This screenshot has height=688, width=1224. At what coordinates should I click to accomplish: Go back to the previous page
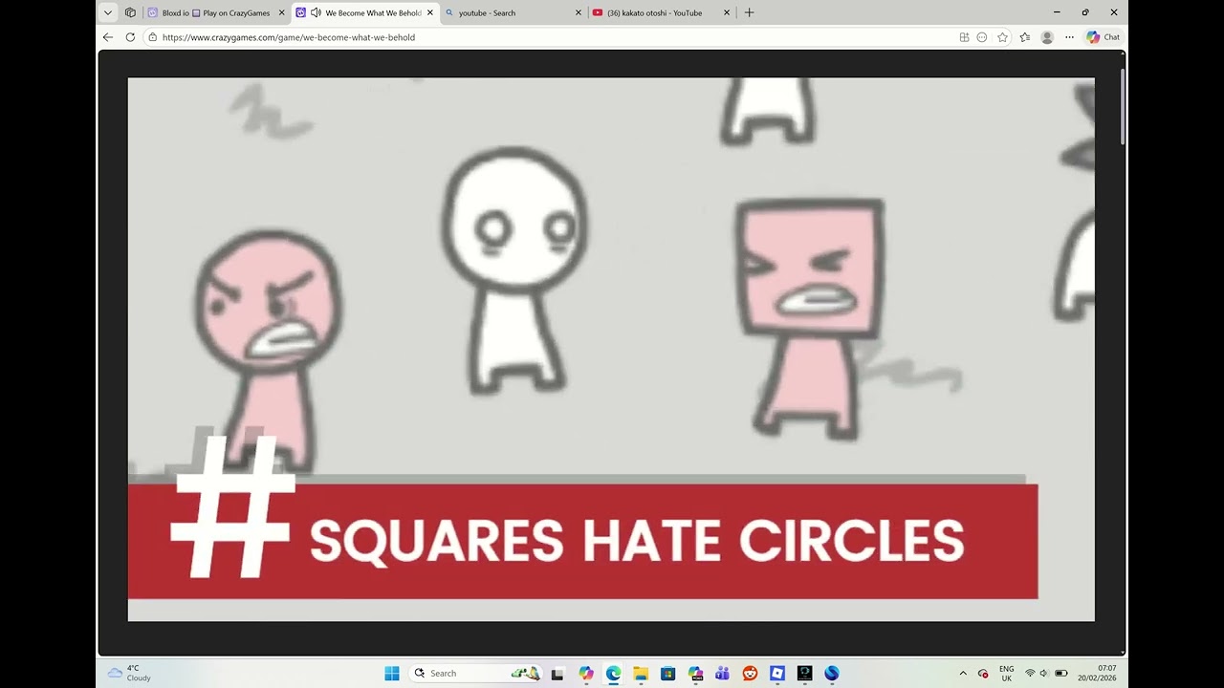click(x=108, y=37)
